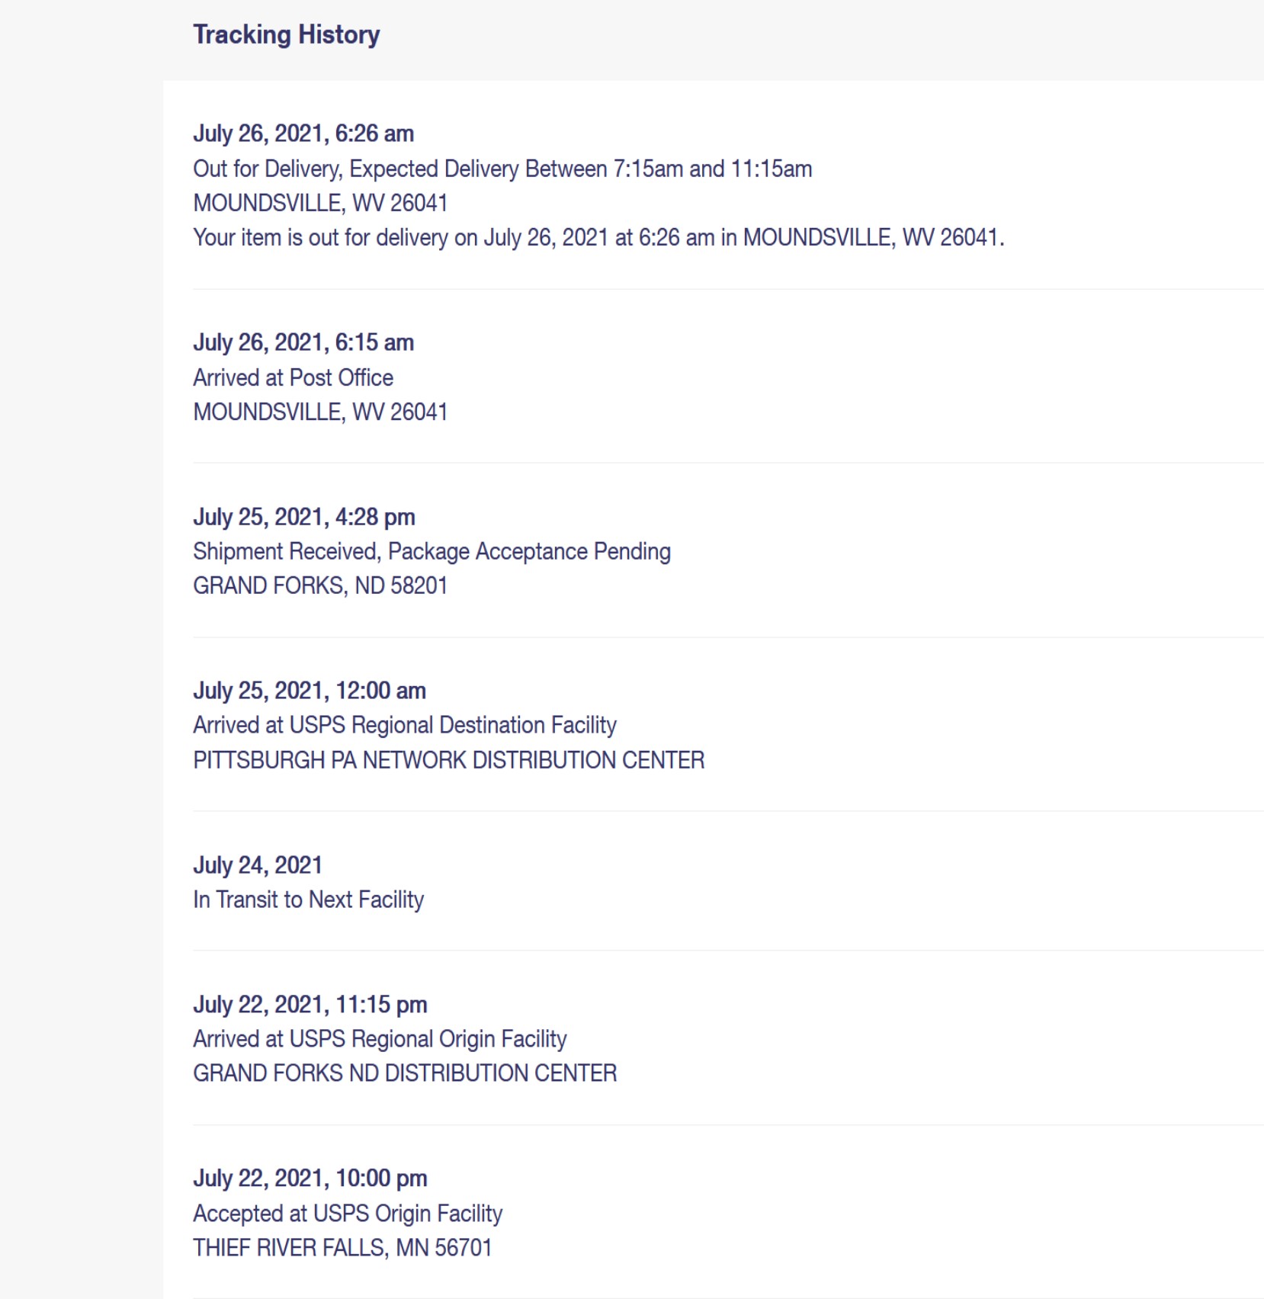This screenshot has width=1264, height=1299.
Task: Click the MOUNDSVILLE location under Arrived at Post Office
Action: [320, 412]
